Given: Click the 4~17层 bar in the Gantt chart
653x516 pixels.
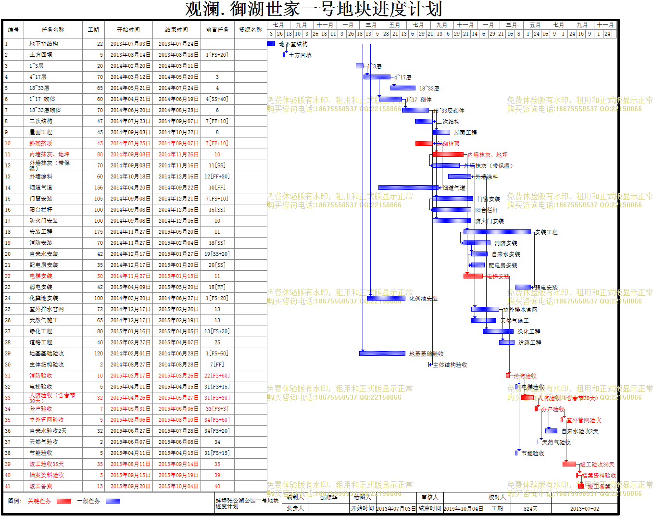Looking at the screenshot, I should point(377,77).
